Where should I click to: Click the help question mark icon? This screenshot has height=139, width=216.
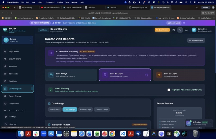(174, 30)
